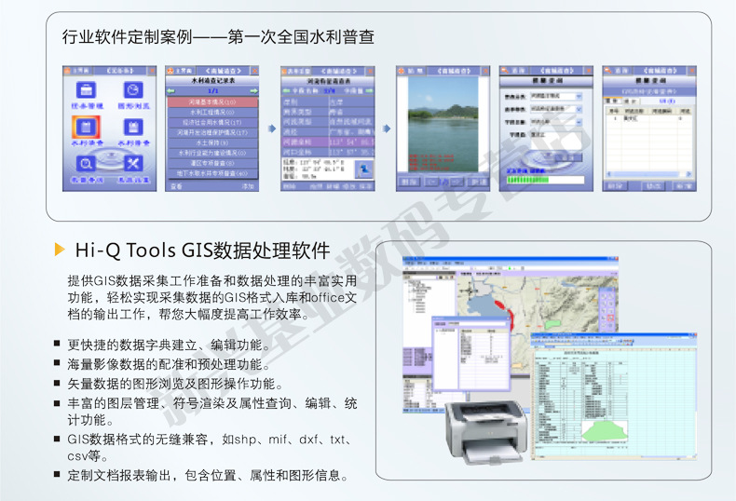Open the wrench-and-screwdriver 系统设置 icon

(133, 163)
